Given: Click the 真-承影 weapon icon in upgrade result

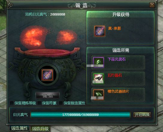Looking at the screenshot, I should click(99, 31).
